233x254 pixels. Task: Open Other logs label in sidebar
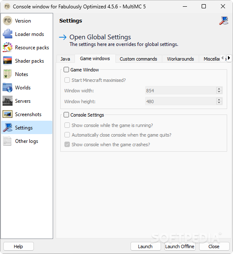coord(27,141)
